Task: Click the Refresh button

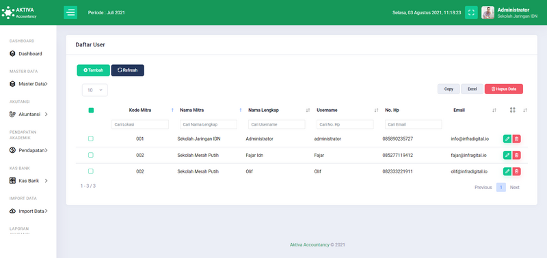Action: point(127,70)
